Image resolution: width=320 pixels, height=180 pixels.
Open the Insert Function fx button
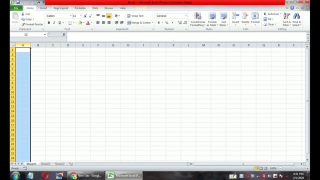click(x=64, y=34)
